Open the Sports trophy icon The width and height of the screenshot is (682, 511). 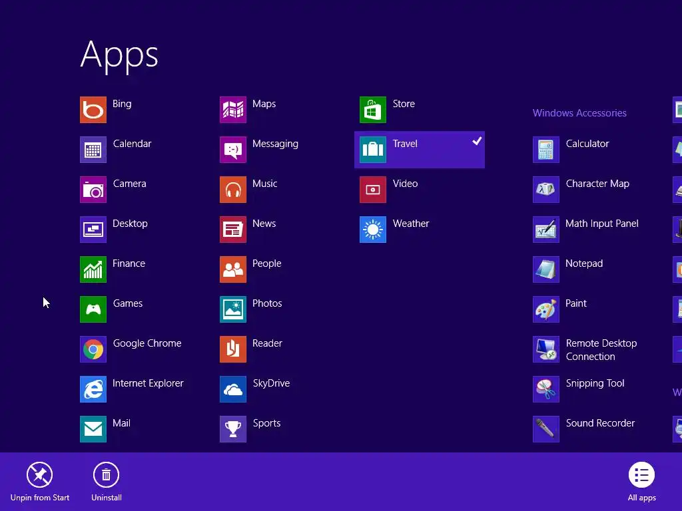[x=233, y=430]
